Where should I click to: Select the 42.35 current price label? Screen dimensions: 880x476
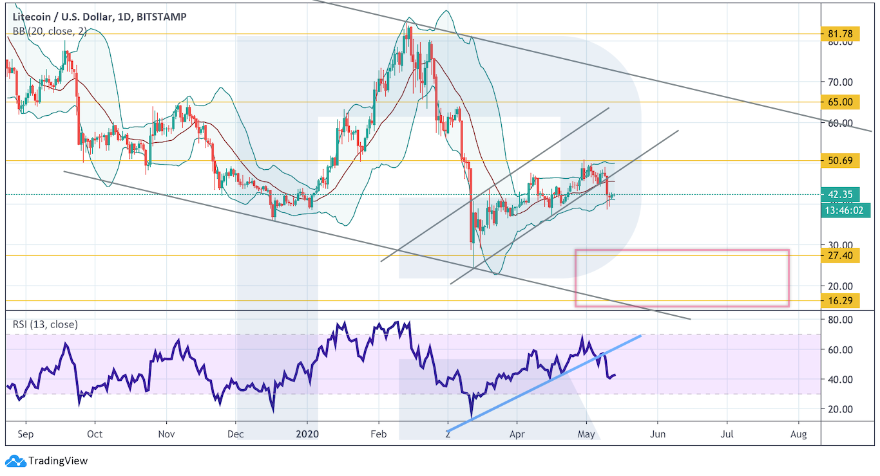(840, 194)
